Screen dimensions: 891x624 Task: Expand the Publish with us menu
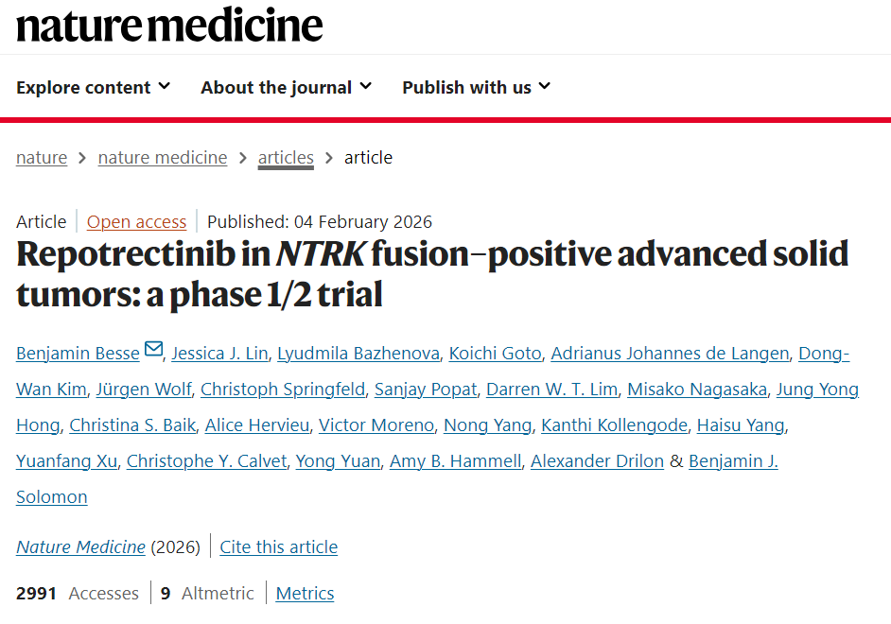(476, 87)
